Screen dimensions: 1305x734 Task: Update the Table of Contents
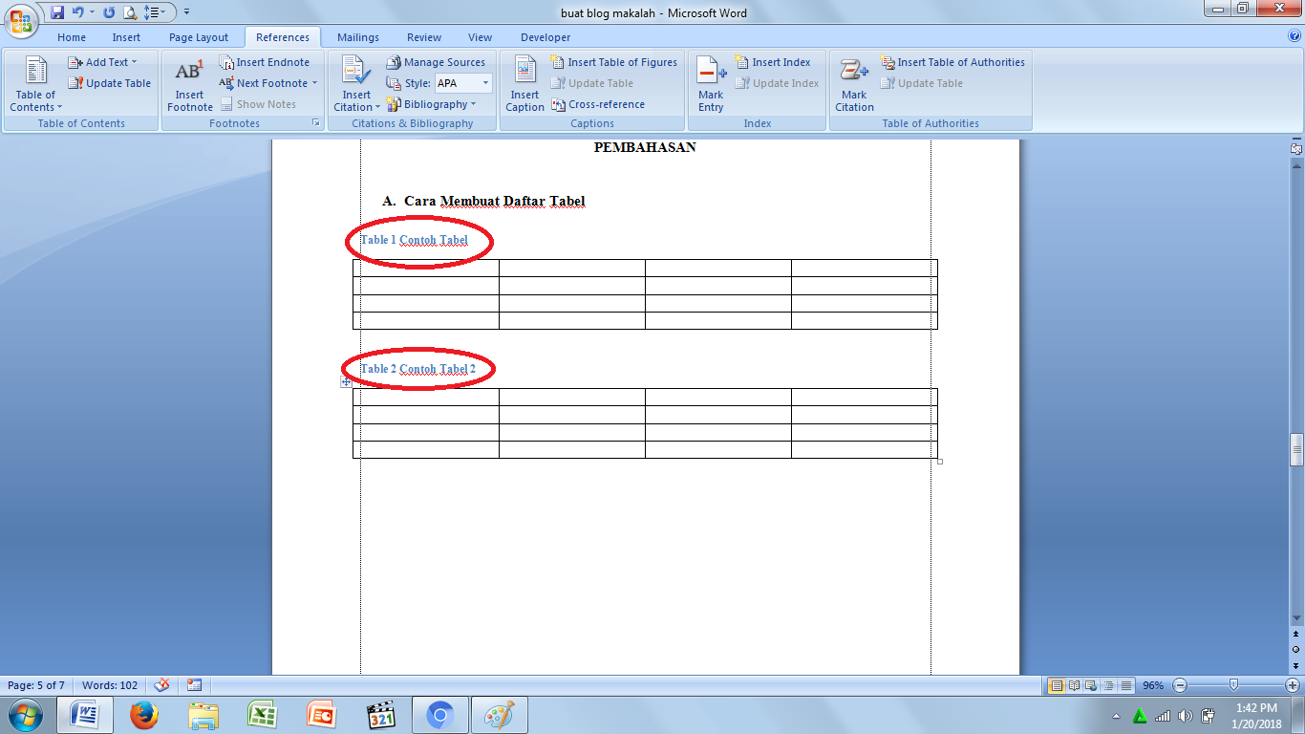(x=109, y=83)
